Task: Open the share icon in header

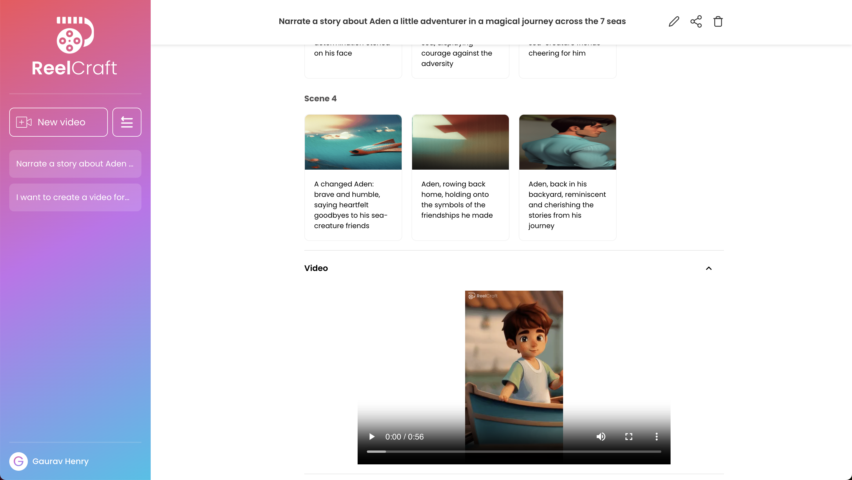Action: tap(696, 21)
